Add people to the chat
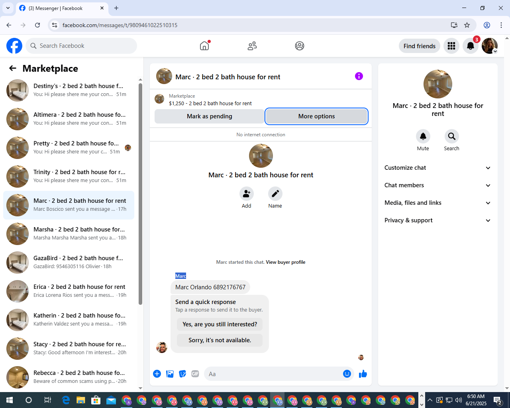 (247, 194)
